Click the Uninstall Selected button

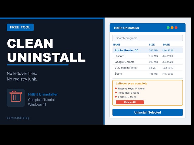coord(148,112)
